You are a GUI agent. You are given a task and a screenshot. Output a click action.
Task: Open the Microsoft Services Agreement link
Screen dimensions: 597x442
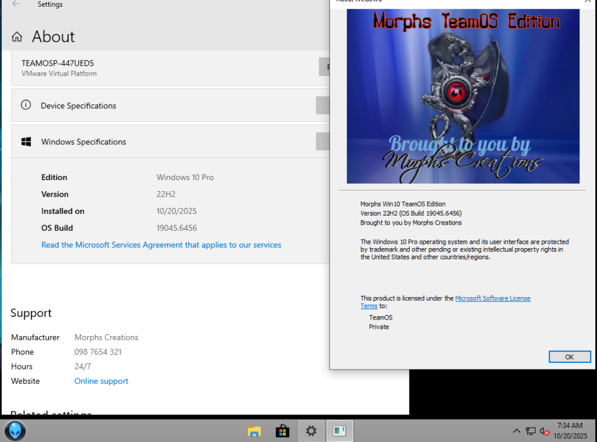pos(161,245)
